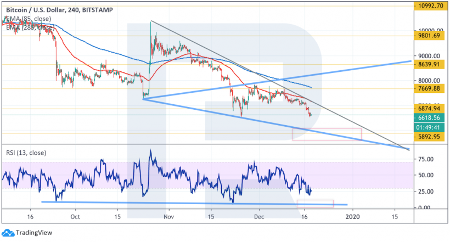Image resolution: width=450 pixels, height=242 pixels.
Task: Click the 2020 marker on time axis
Action: click(x=351, y=217)
